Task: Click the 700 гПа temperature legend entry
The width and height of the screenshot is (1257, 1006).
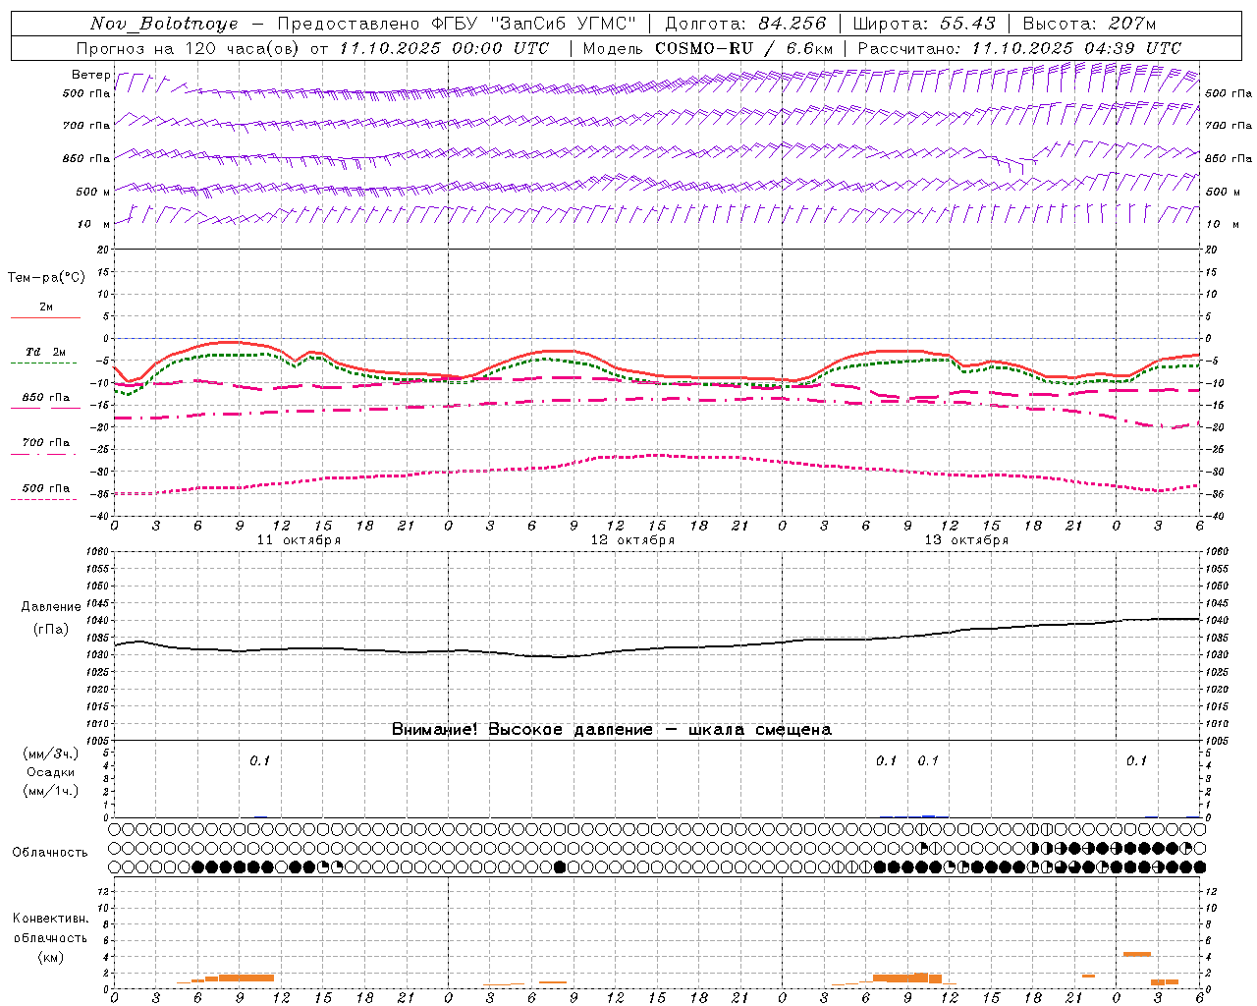Action: click(46, 443)
